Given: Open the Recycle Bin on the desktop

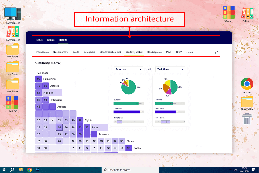Looking at the screenshot, I should pos(247,119).
